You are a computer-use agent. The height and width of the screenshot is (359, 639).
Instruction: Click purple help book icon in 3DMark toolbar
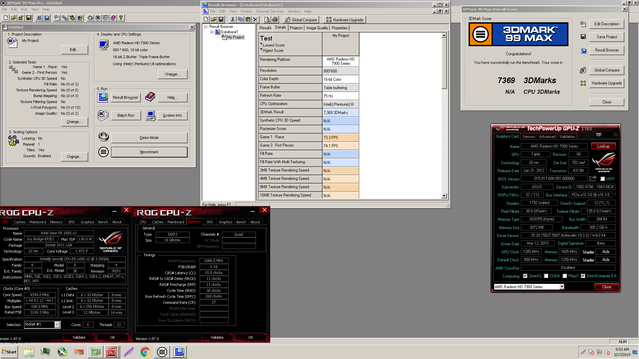tap(113, 18)
